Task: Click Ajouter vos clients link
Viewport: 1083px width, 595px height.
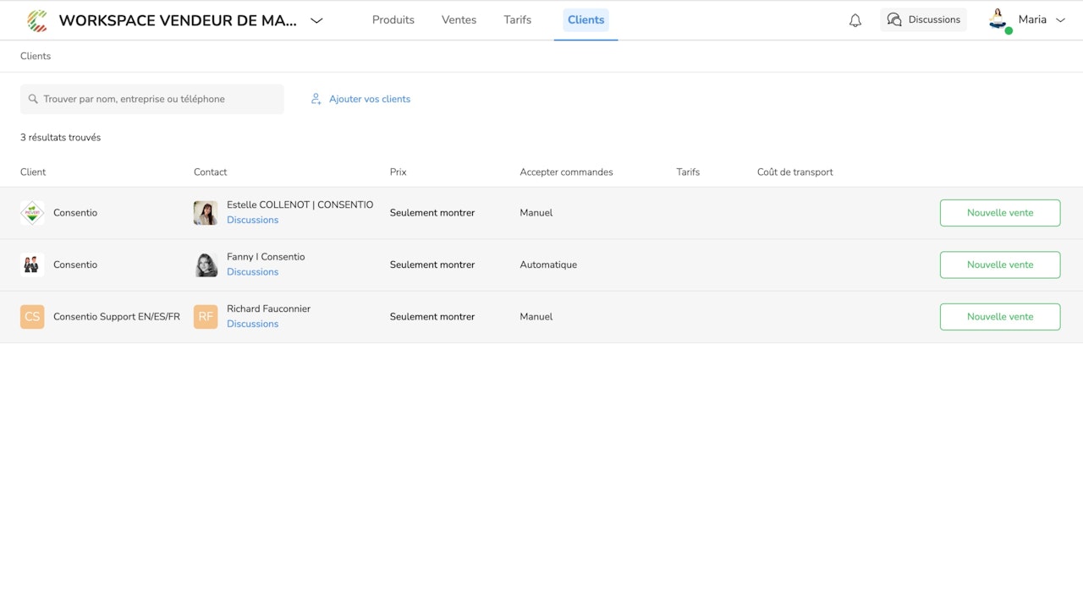Action: [370, 99]
